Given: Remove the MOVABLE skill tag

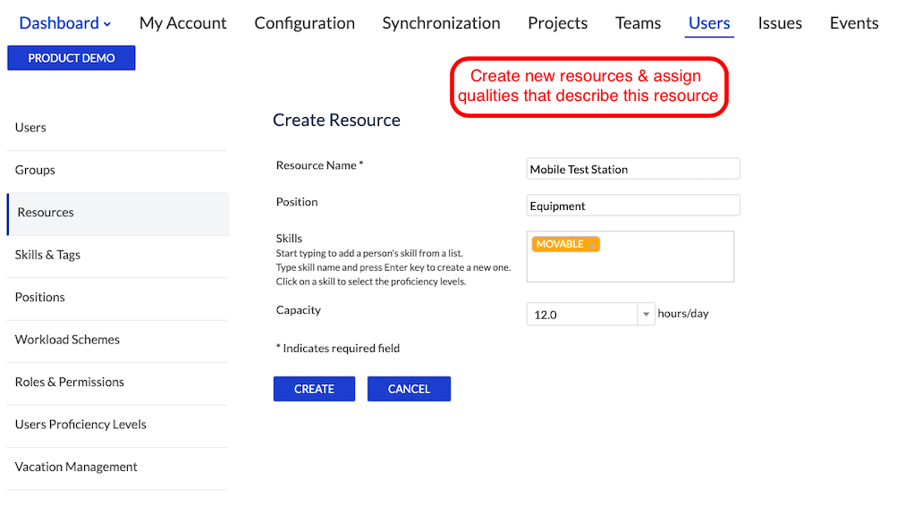Looking at the screenshot, I should pyautogui.click(x=591, y=245).
